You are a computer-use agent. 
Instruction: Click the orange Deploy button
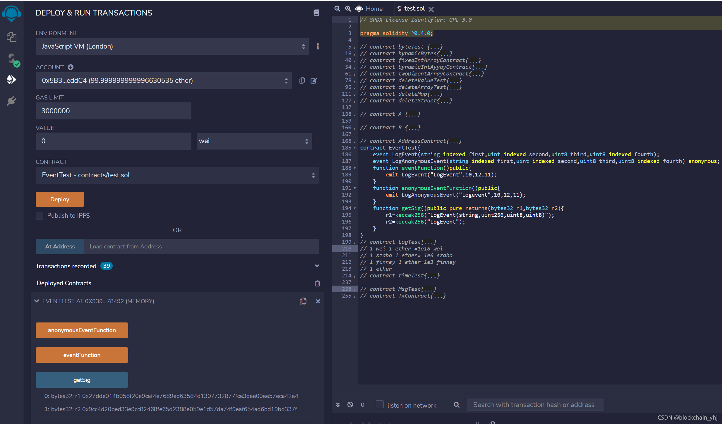[x=60, y=199]
